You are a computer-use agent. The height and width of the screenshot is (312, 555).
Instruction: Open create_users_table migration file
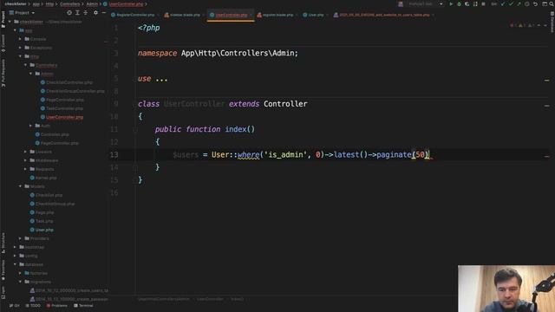click(x=69, y=290)
